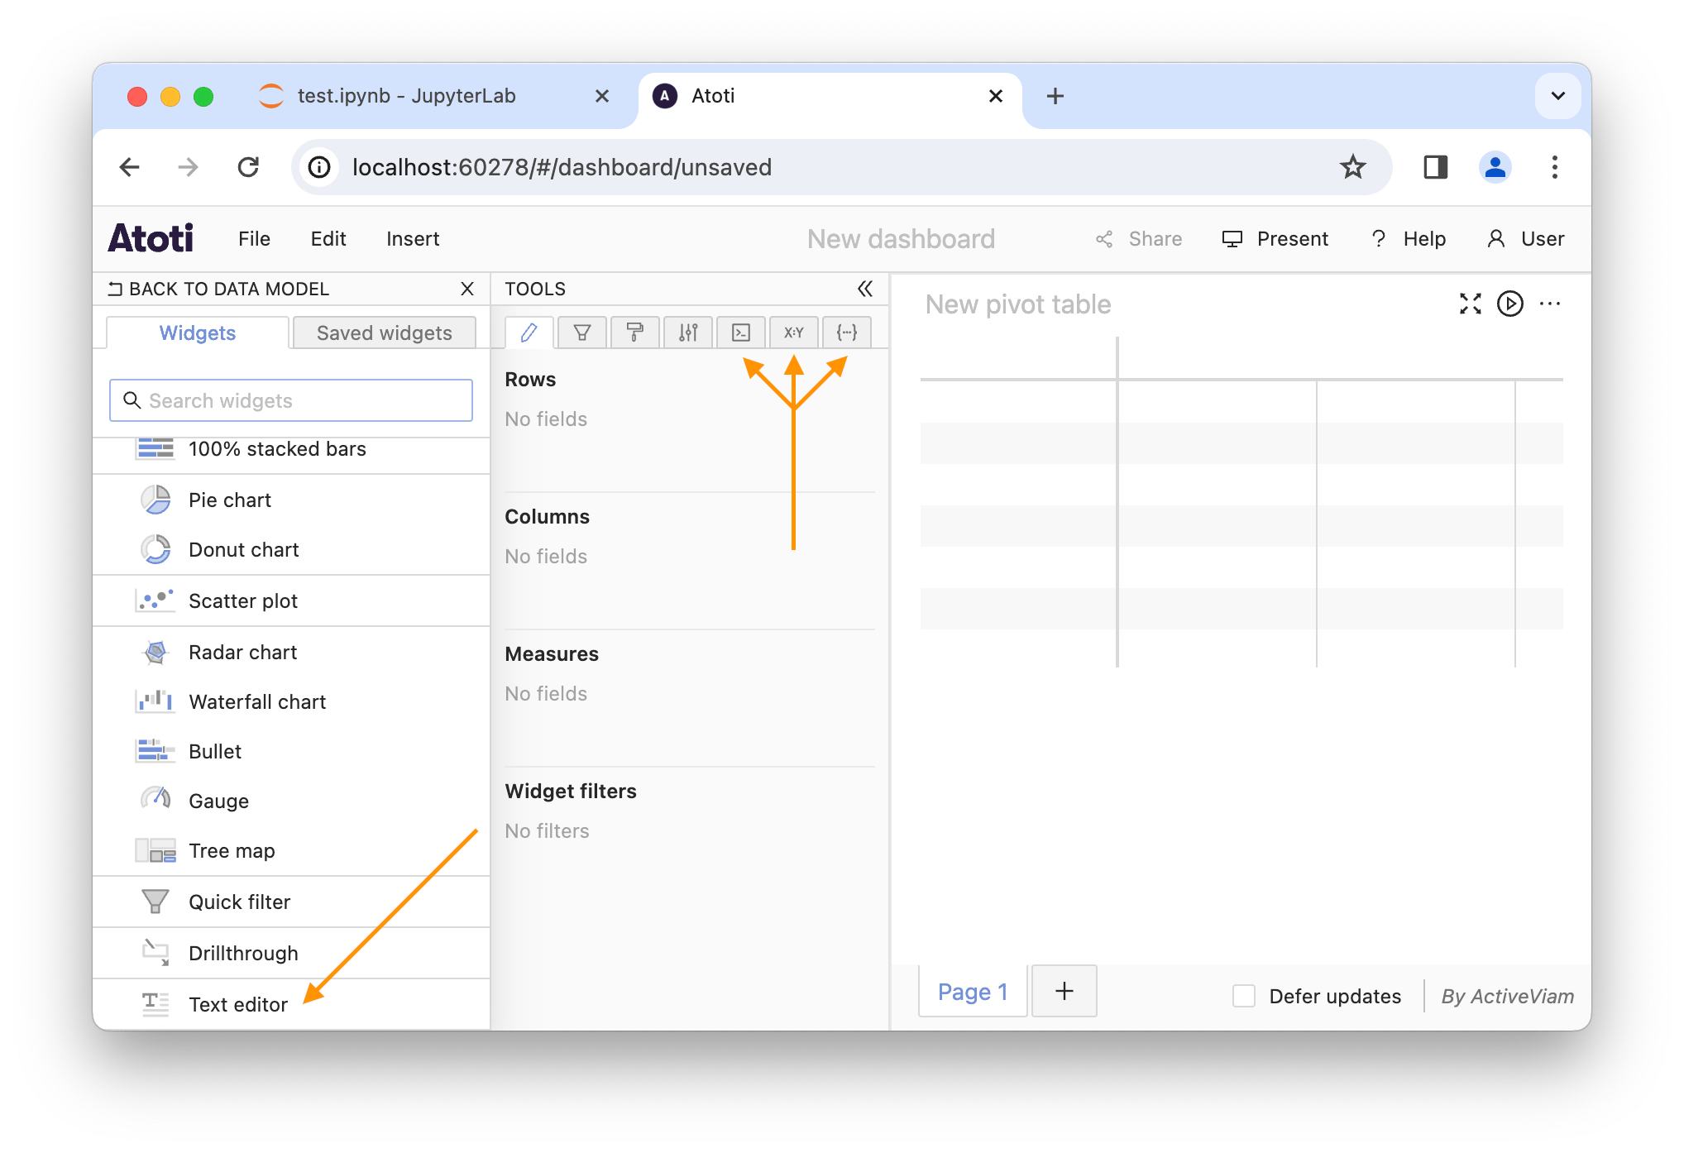Enable the Defer updates checkbox
This screenshot has width=1684, height=1153.
1243,996
